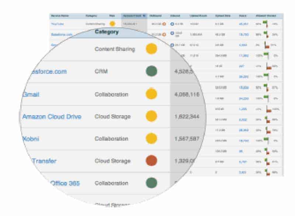Click the yellow risk dot in Gmail row
The image size is (295, 216).
click(x=152, y=93)
